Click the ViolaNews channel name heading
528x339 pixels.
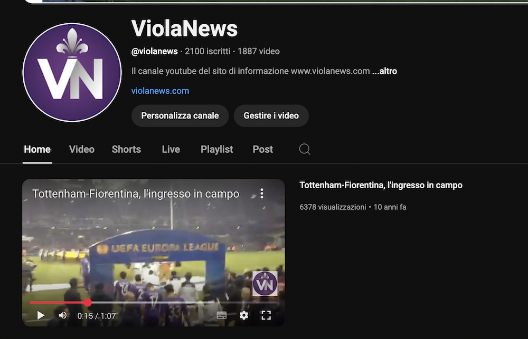184,28
